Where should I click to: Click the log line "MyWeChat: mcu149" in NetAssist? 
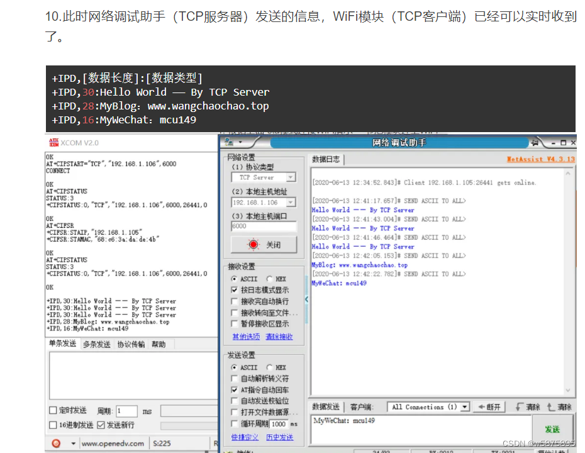339,283
